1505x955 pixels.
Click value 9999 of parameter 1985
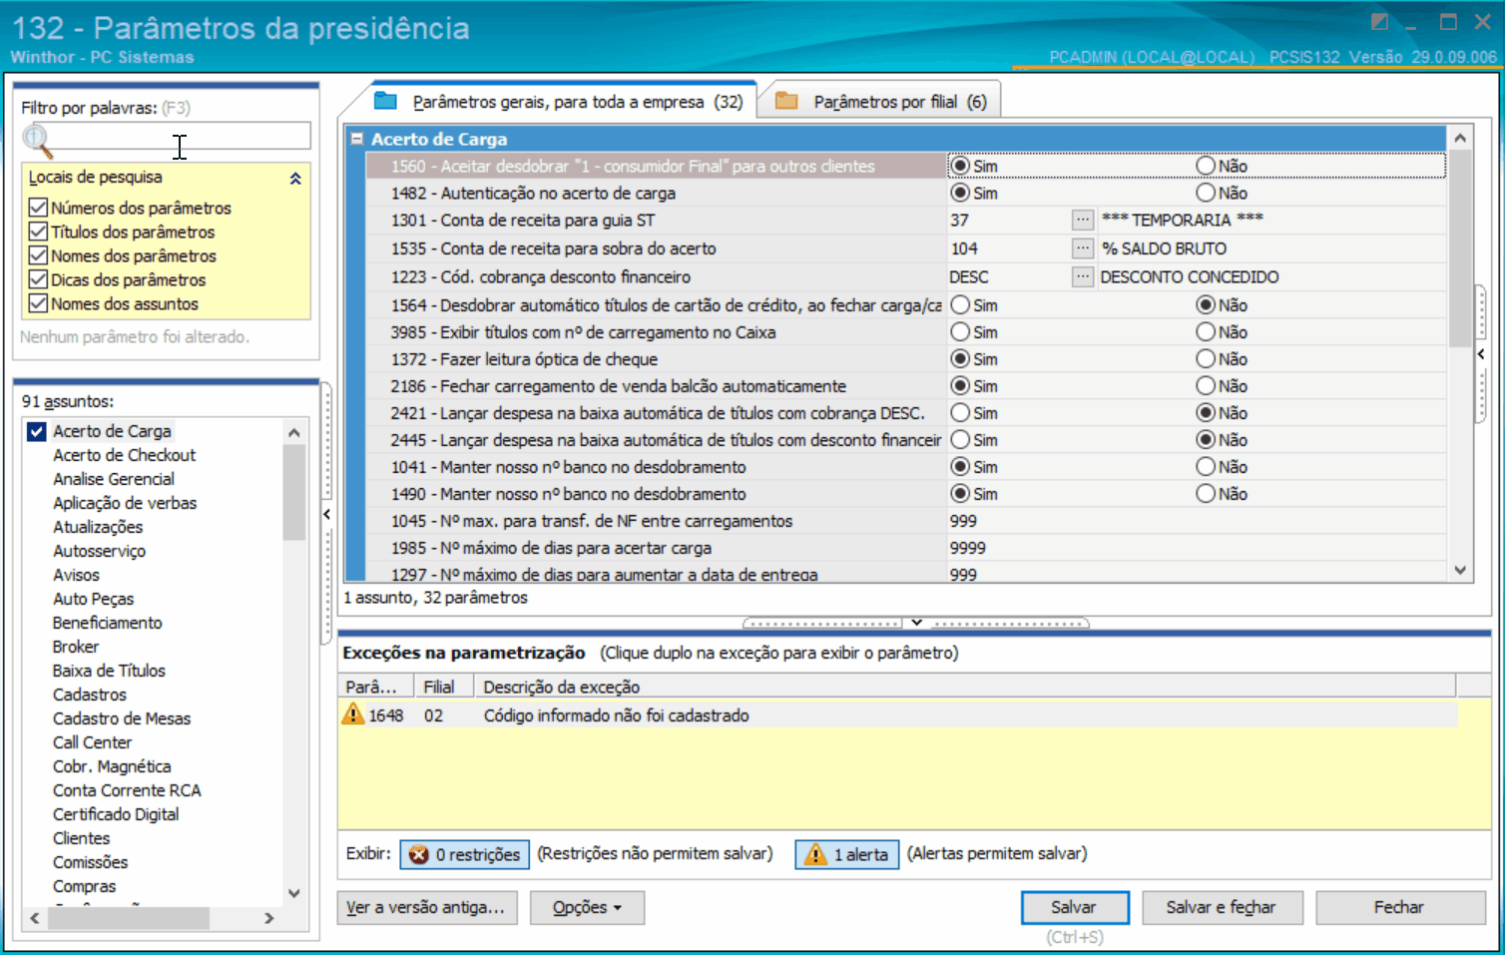pyautogui.click(x=968, y=548)
